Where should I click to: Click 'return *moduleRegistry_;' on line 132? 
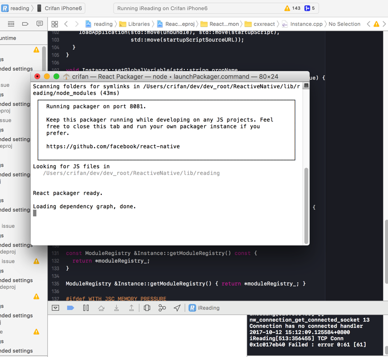tap(111, 261)
